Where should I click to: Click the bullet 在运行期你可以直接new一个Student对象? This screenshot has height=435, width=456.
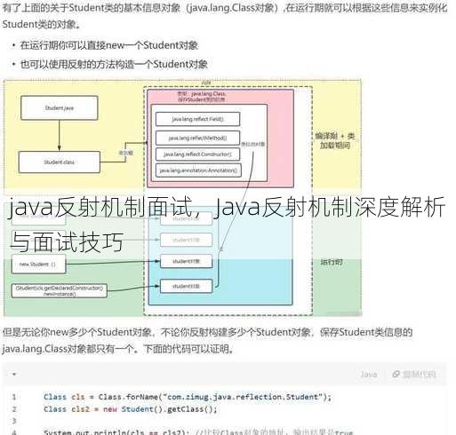[109, 45]
